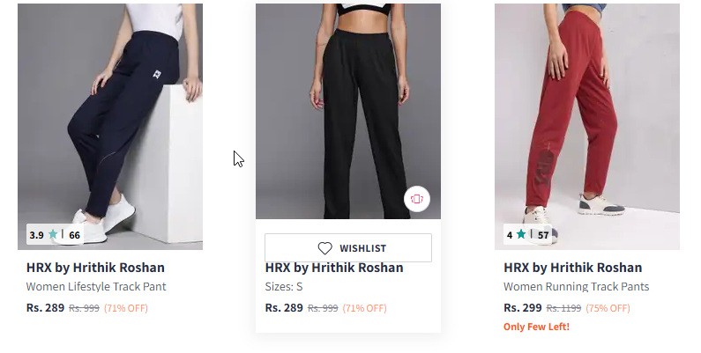Click Women Lifestyle Track Pant title

click(x=96, y=287)
